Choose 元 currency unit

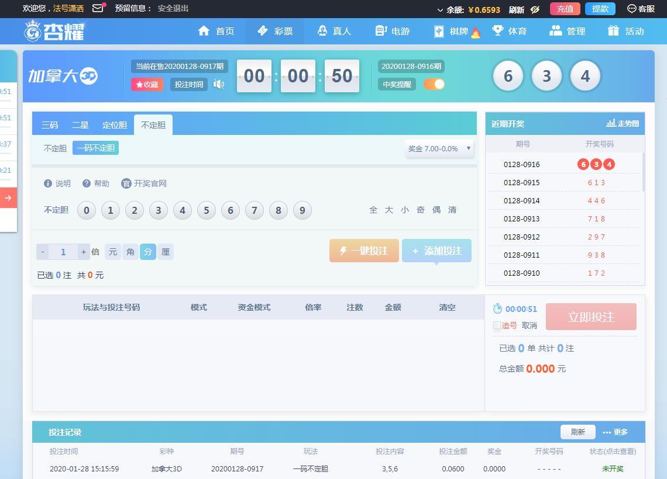pyautogui.click(x=113, y=252)
